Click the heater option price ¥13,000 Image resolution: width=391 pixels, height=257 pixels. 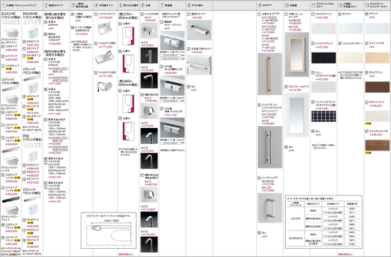[81, 34]
